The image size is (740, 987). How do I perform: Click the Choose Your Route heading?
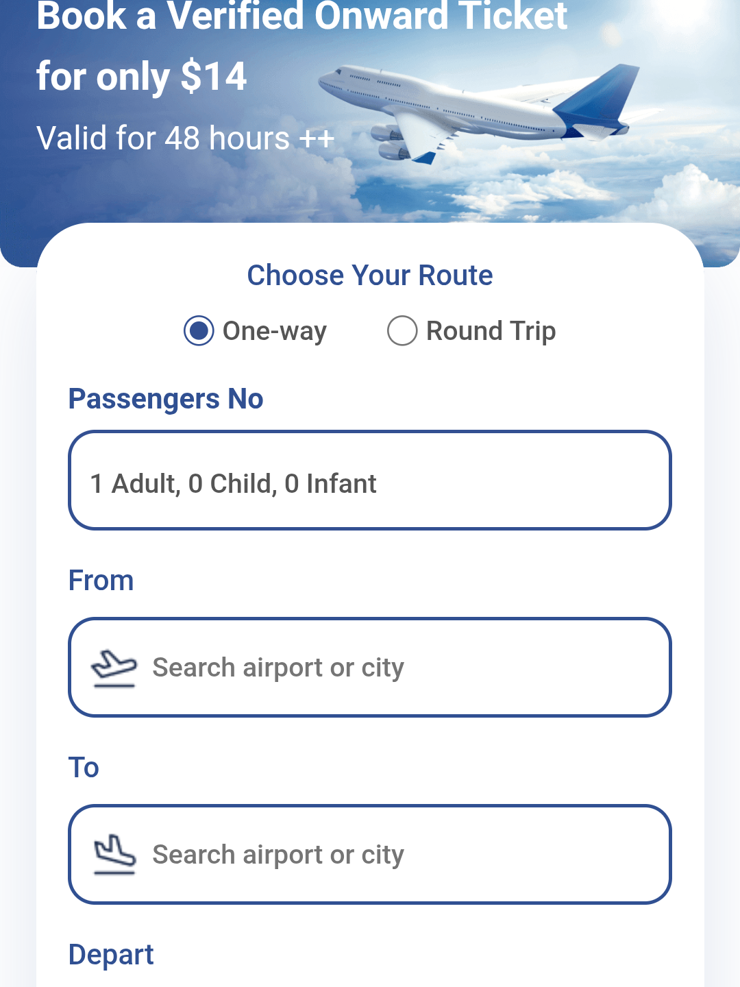tap(370, 276)
